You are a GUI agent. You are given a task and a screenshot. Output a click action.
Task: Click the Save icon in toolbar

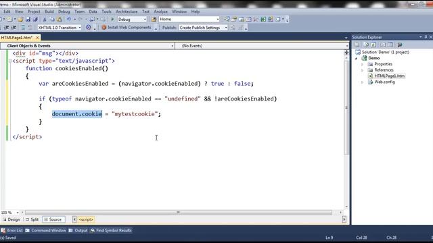(x=28, y=20)
